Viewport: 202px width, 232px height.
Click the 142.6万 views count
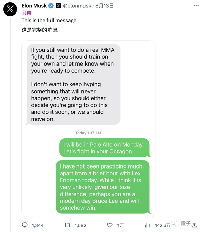pyautogui.click(x=163, y=225)
